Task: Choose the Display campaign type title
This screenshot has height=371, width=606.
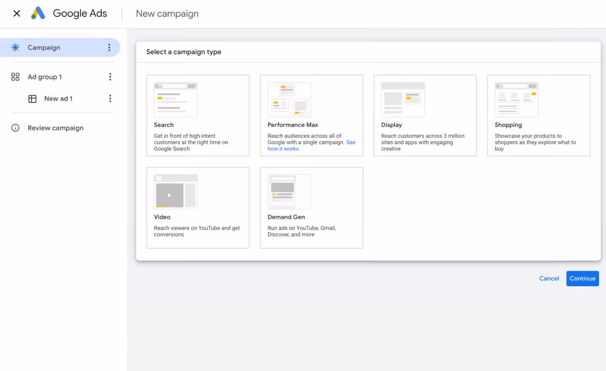Action: coord(391,125)
